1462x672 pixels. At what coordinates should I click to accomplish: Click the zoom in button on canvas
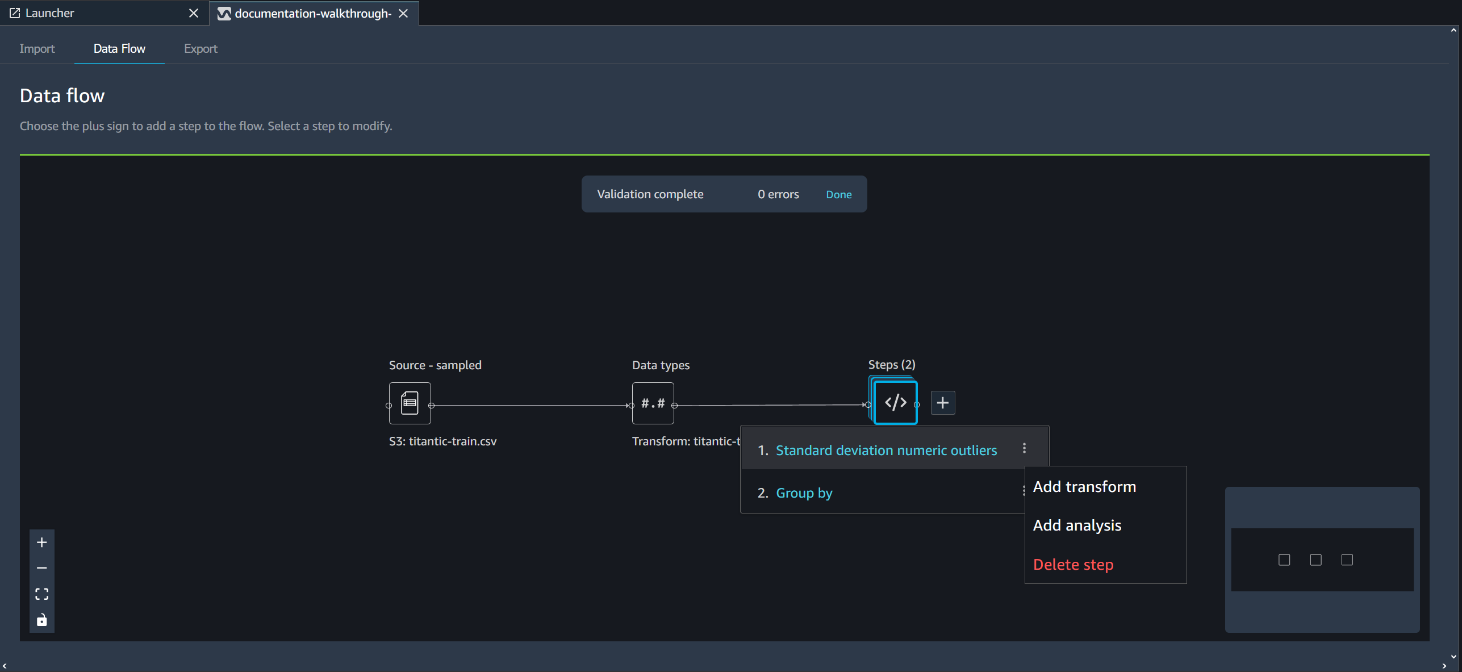(x=41, y=541)
